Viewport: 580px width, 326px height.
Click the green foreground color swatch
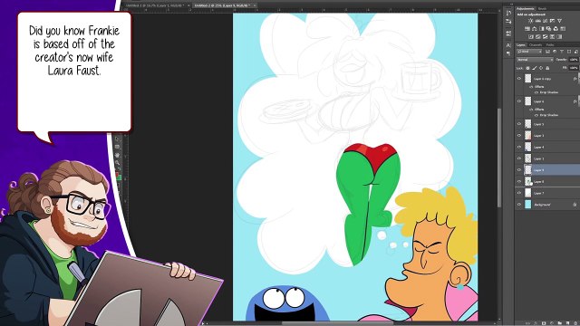(119, 177)
